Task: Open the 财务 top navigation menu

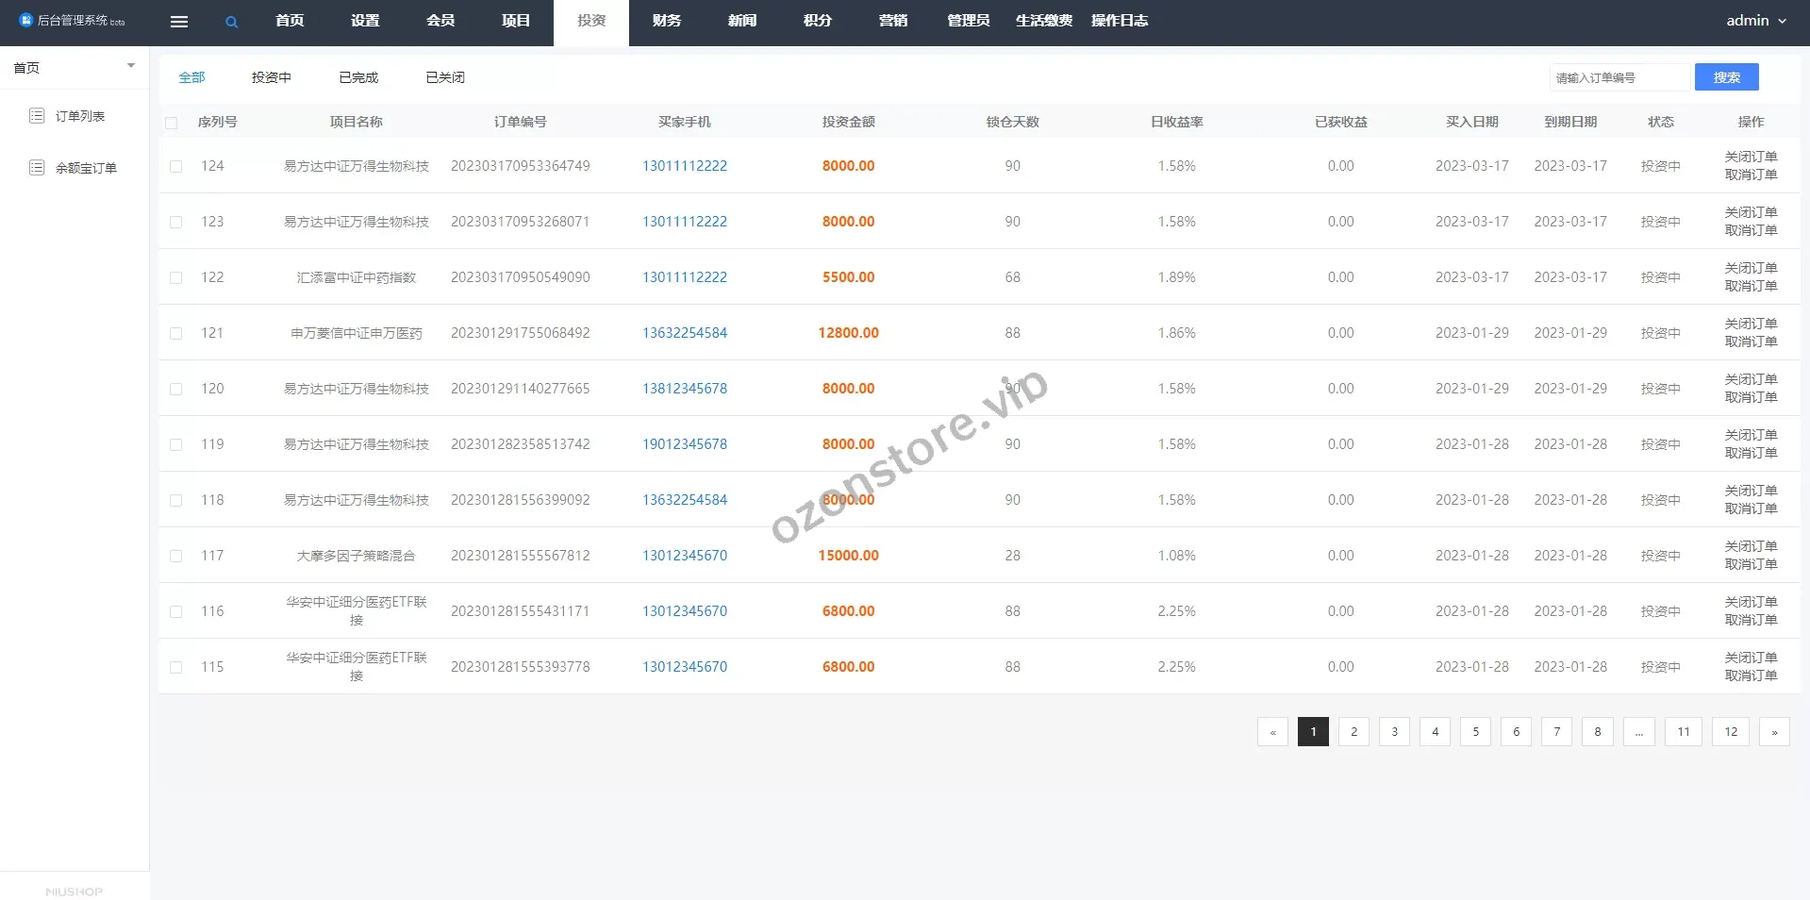Action: click(x=666, y=21)
